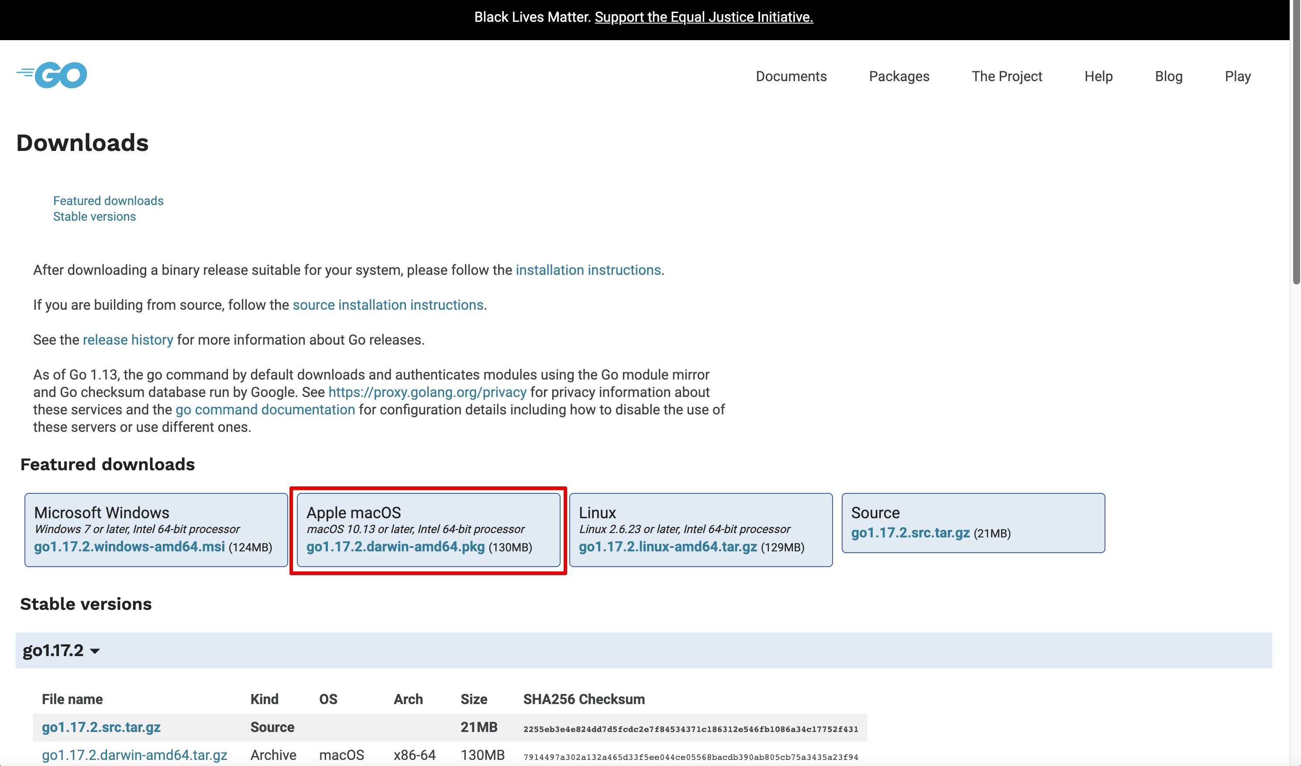1301x766 pixels.
Task: Open source installation instructions link
Action: [387, 305]
